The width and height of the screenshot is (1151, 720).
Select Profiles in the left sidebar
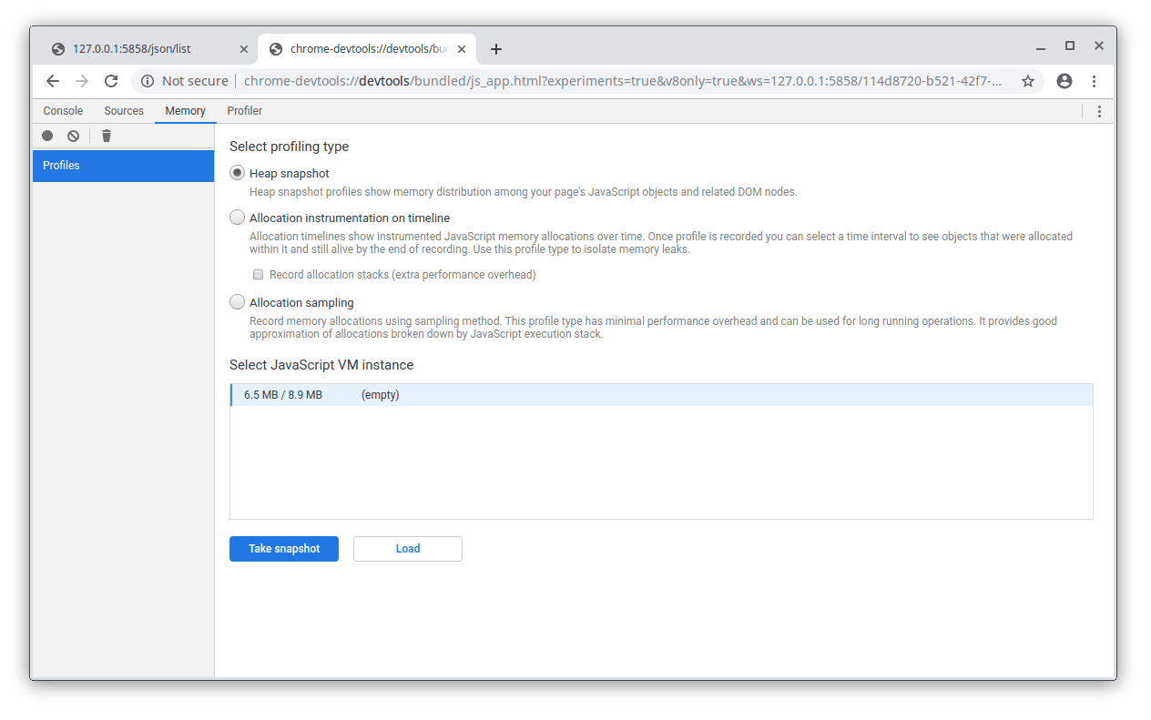click(123, 166)
